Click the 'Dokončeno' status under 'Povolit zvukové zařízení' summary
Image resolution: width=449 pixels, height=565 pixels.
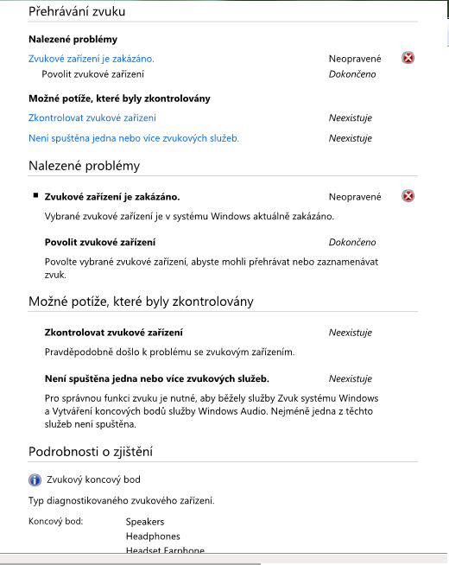(x=352, y=74)
